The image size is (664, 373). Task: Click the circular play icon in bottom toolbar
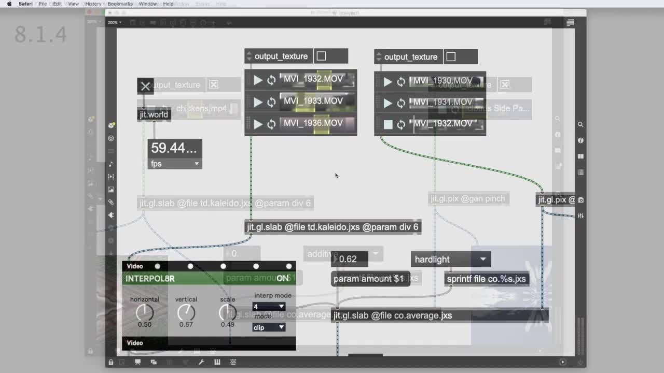coord(562,362)
